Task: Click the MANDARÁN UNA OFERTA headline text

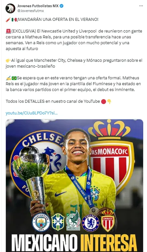Action: pos(58,20)
